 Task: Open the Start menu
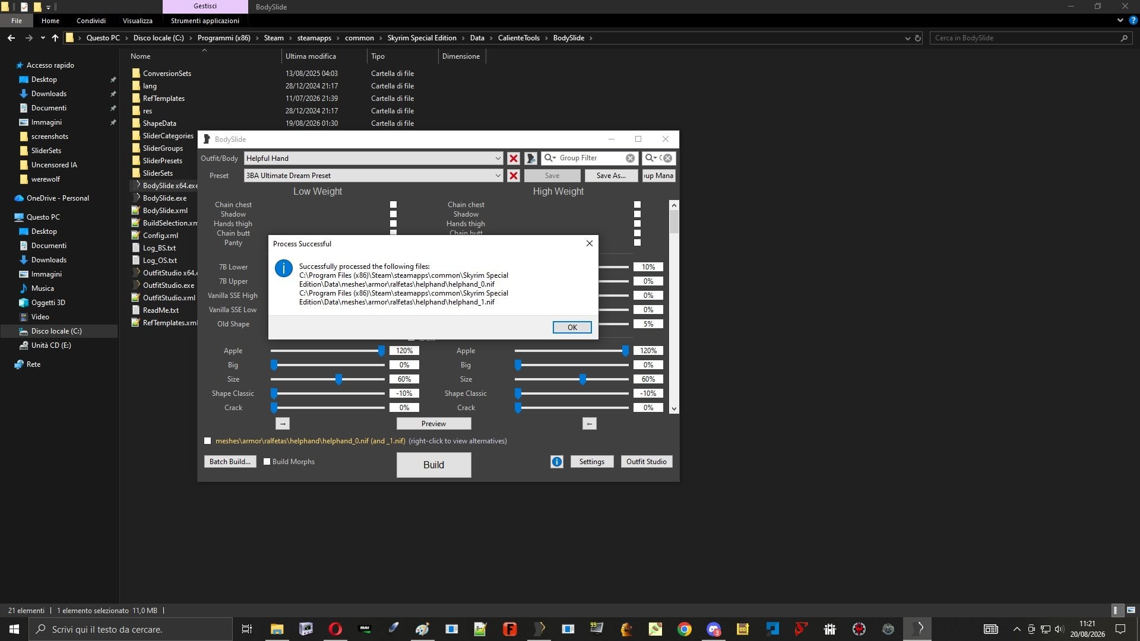14,629
